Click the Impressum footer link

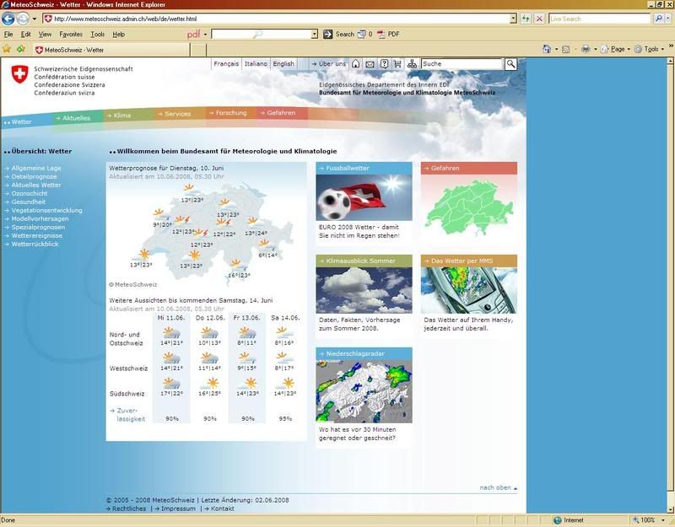[x=178, y=508]
